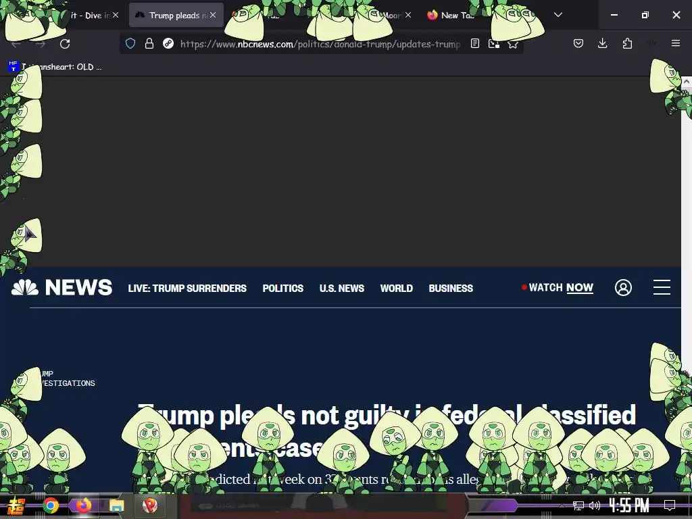Open tracking protection shield icon

click(130, 43)
